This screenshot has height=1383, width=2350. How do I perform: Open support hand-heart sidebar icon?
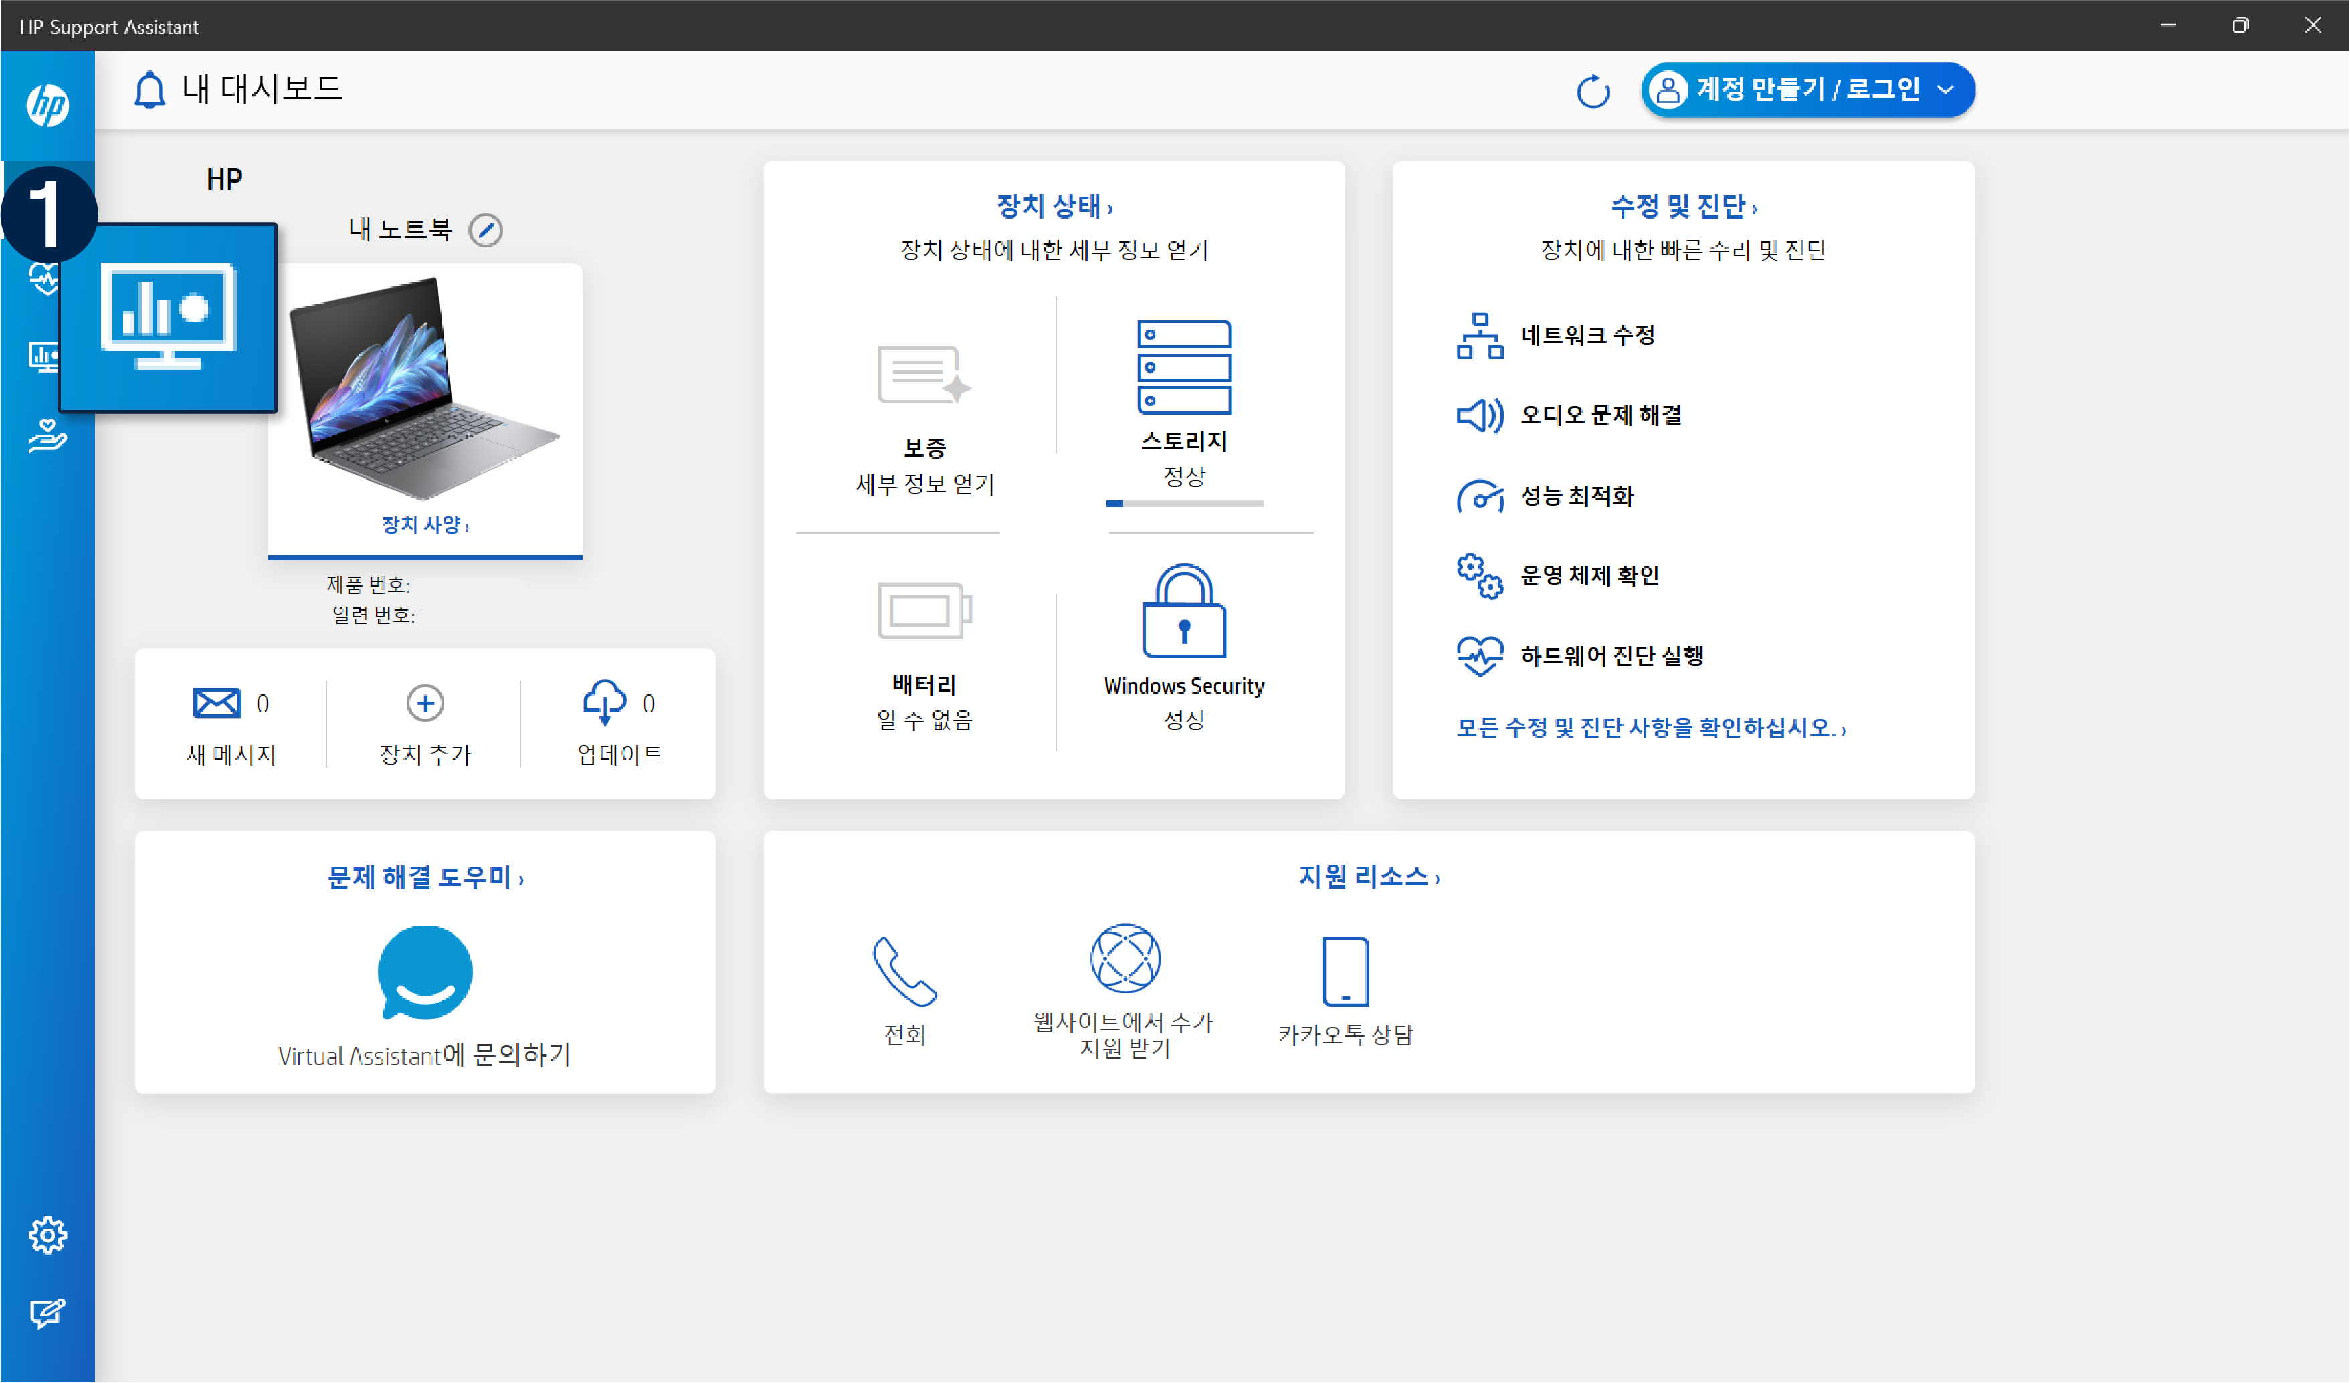[47, 435]
